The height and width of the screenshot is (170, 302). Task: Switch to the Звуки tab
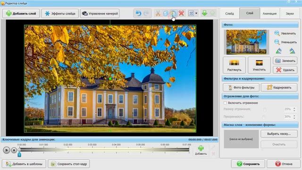click(x=290, y=14)
